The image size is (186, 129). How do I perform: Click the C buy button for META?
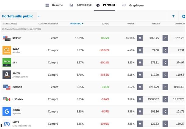[x=165, y=124]
